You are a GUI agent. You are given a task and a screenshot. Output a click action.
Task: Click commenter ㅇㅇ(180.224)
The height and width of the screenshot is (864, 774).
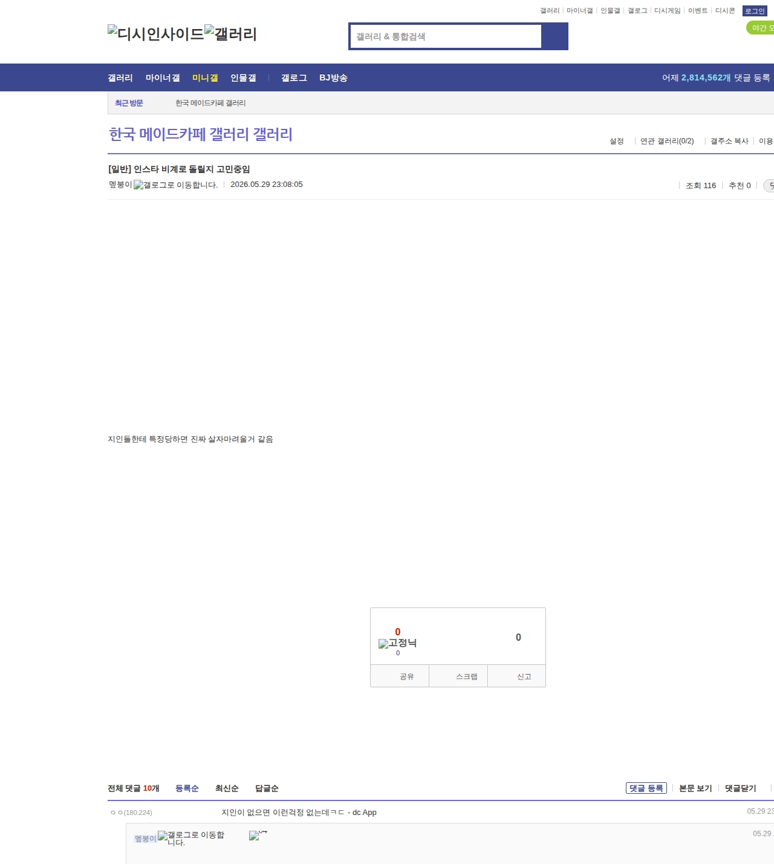pyautogui.click(x=131, y=813)
